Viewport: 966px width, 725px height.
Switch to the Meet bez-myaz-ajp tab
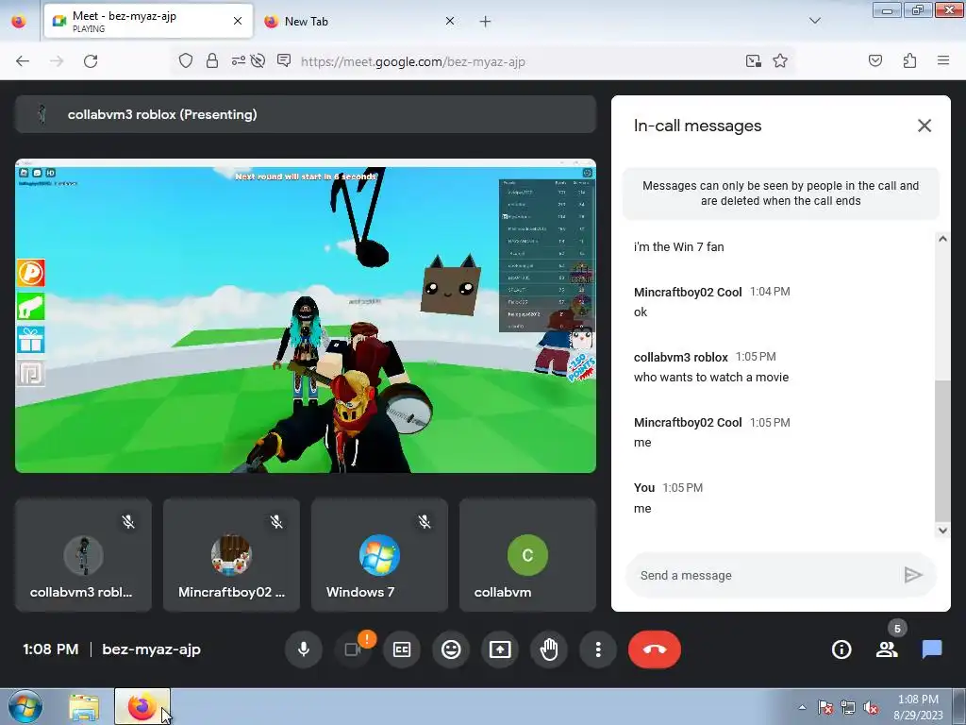click(x=148, y=21)
